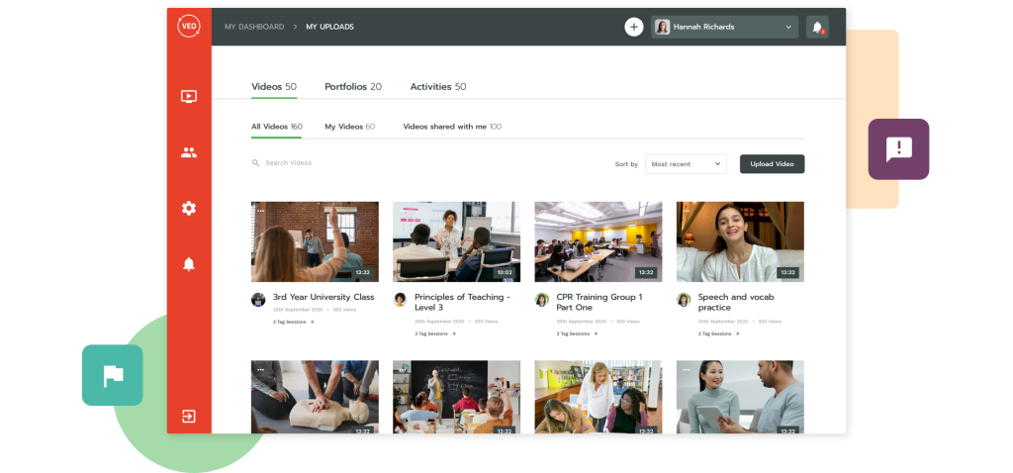This screenshot has width=1013, height=473.
Task: Open chalkboard classroom video thumbnail
Action: click(x=456, y=397)
